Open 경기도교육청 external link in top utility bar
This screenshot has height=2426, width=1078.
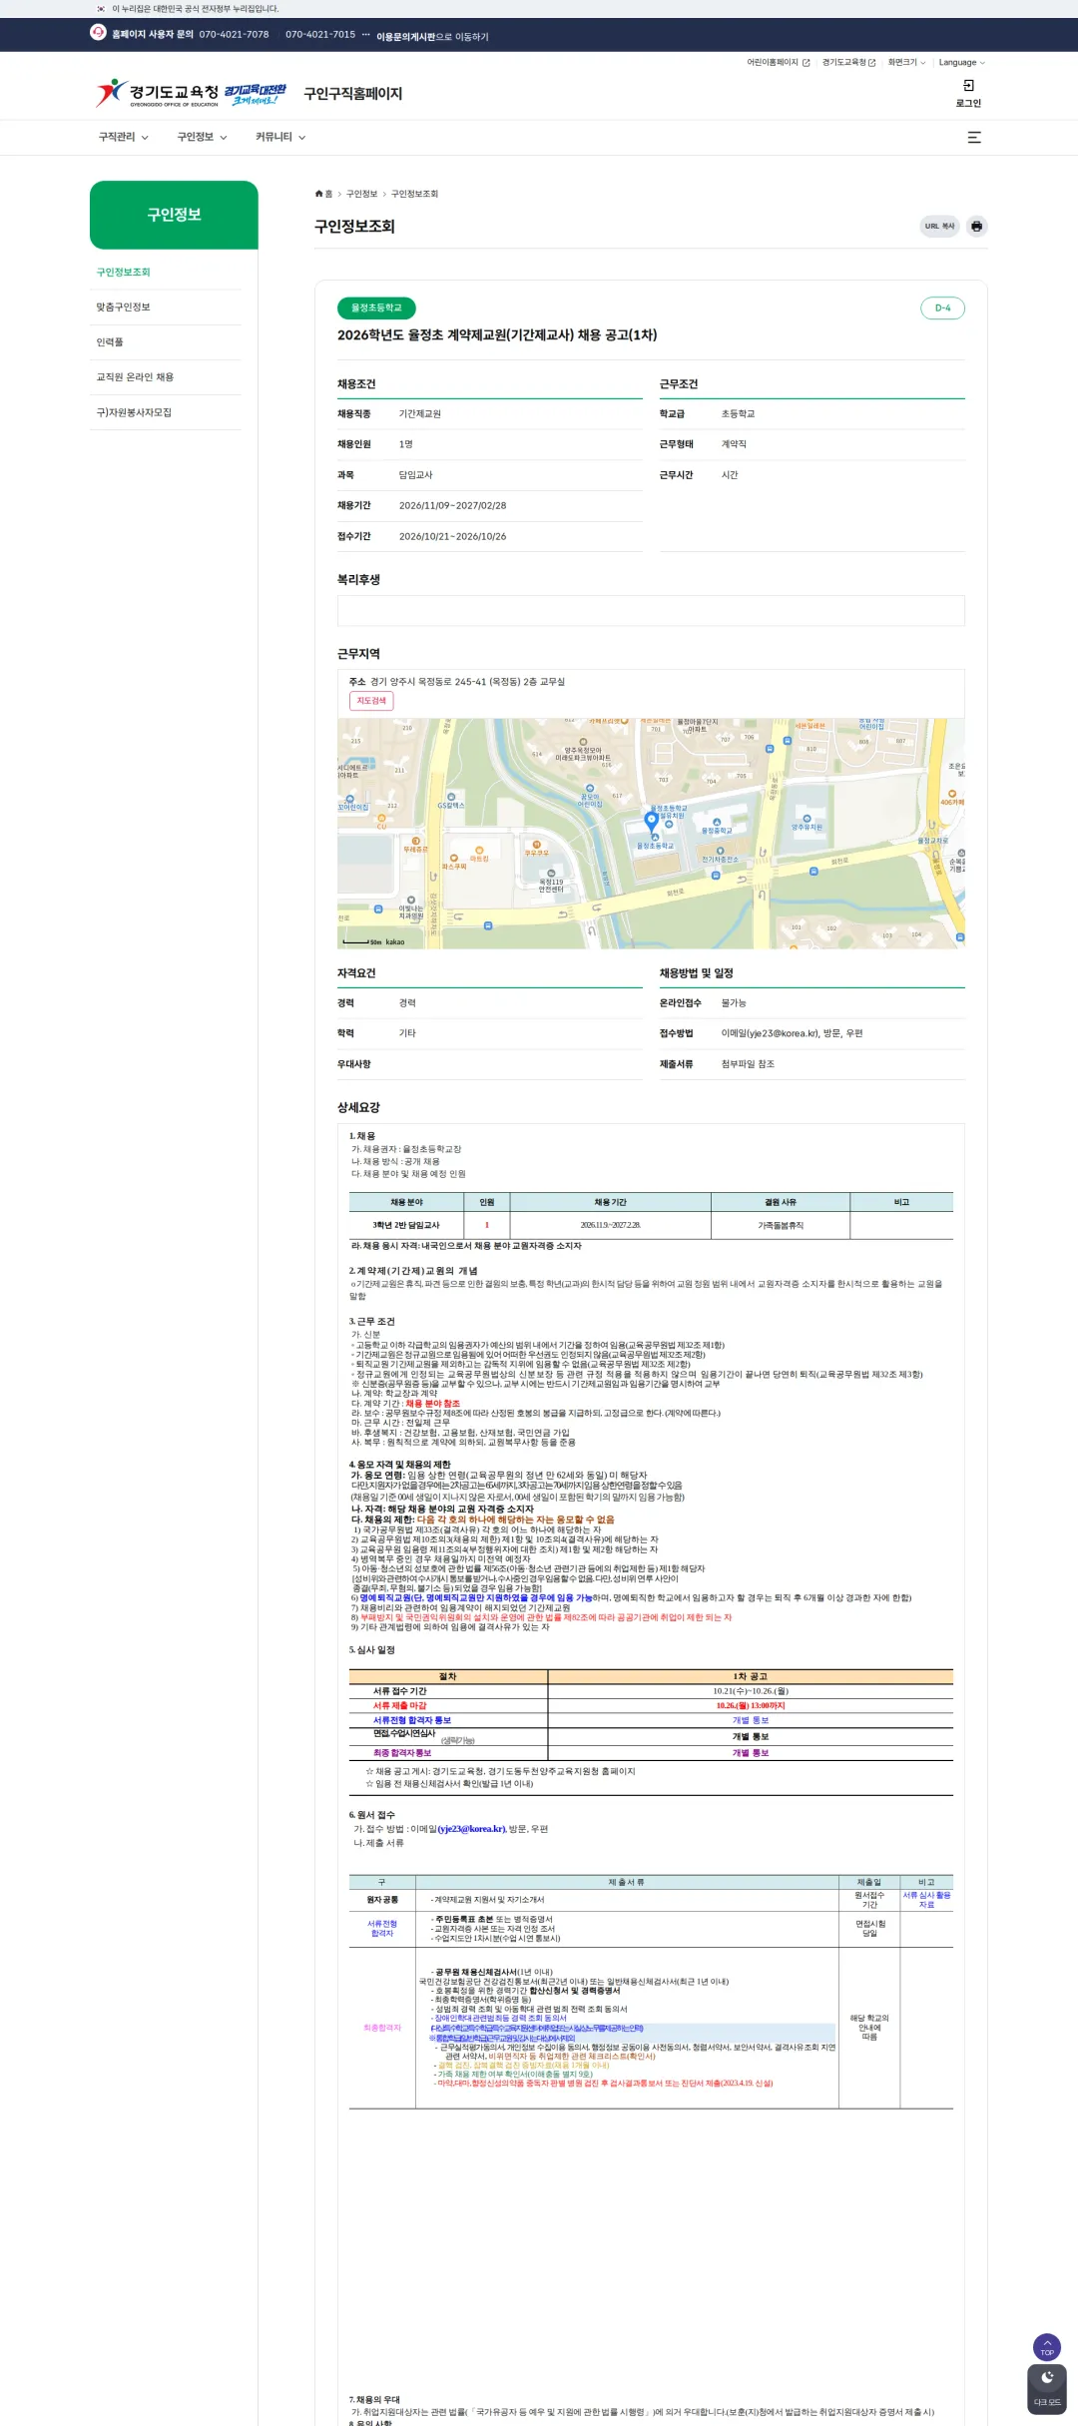(848, 63)
